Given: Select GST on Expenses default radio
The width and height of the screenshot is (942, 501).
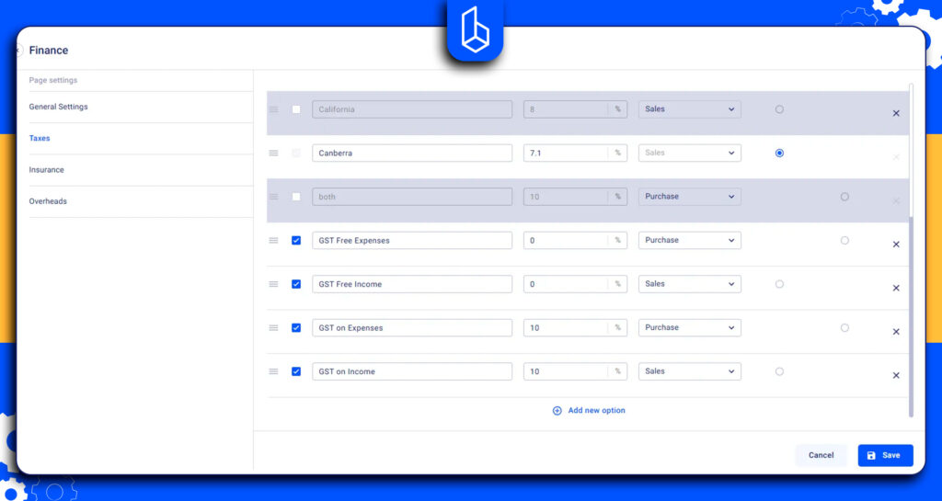Looking at the screenshot, I should [844, 328].
